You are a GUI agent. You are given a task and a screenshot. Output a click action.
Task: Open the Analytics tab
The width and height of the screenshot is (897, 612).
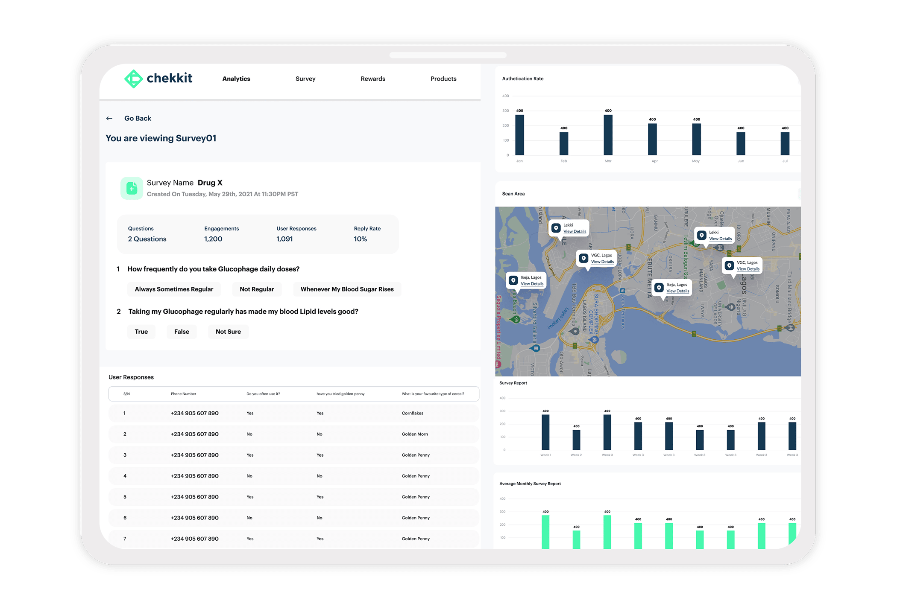point(236,79)
